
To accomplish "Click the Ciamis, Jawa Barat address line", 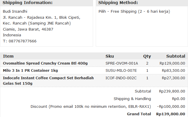I will click(28, 29).
